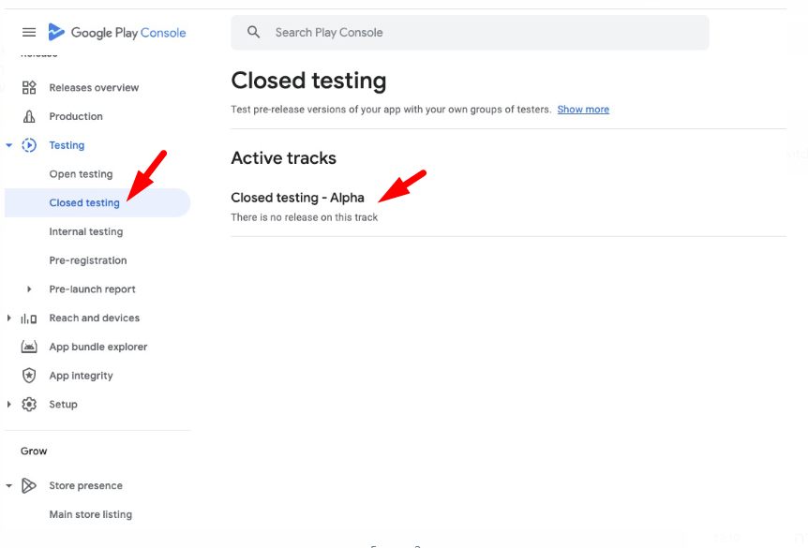Collapse the Store presence section arrow

coord(9,486)
